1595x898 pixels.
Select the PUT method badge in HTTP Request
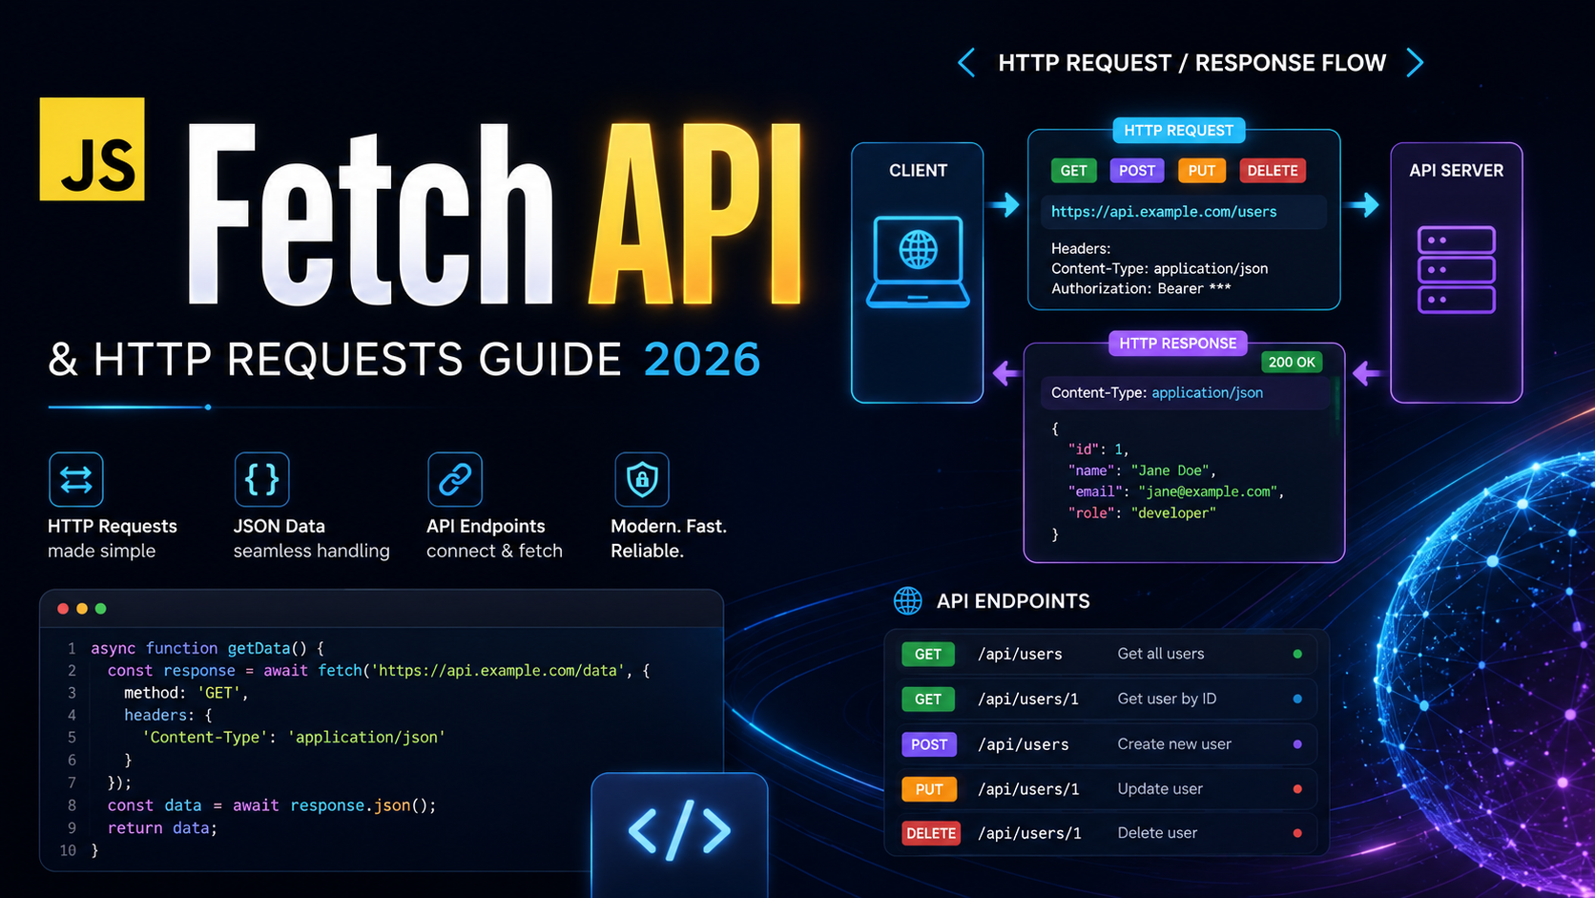pos(1202,171)
